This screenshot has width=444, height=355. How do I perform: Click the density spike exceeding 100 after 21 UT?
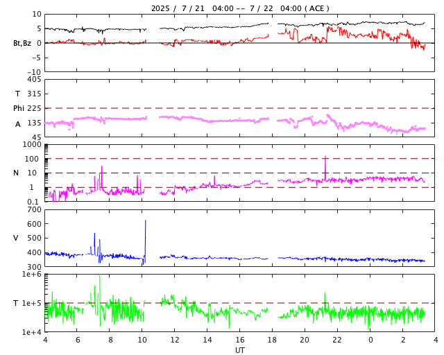tap(325, 168)
